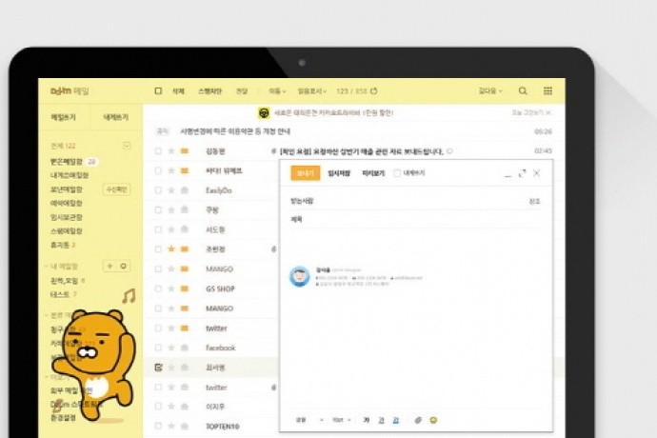Attach a file with the paperclip icon
657x438 pixels.
(x=418, y=420)
